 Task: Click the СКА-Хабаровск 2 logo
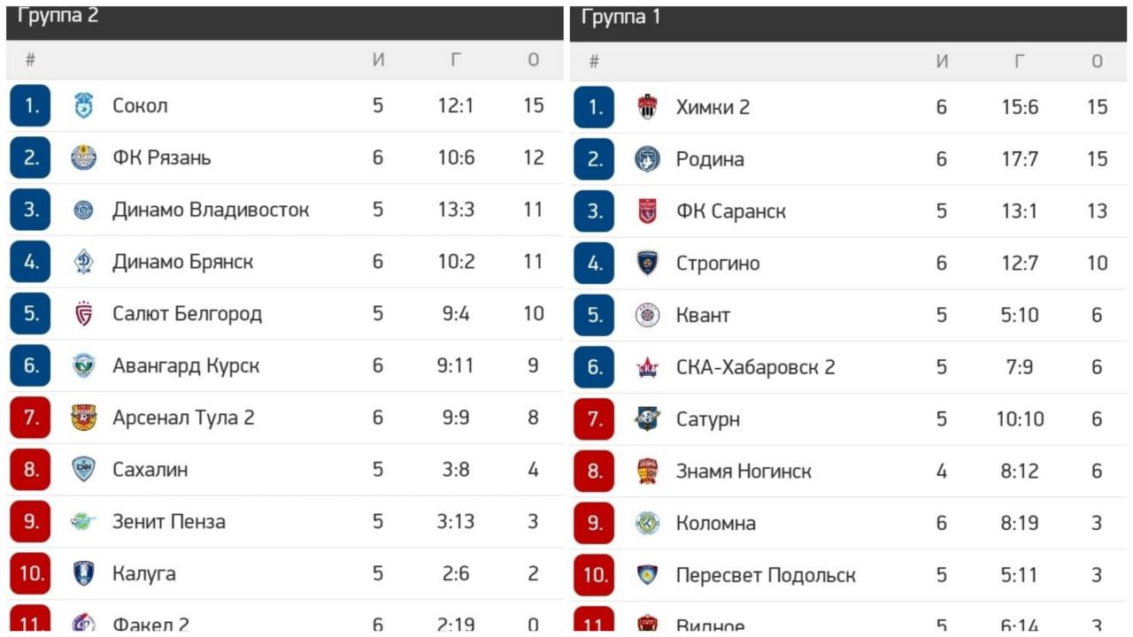click(647, 367)
